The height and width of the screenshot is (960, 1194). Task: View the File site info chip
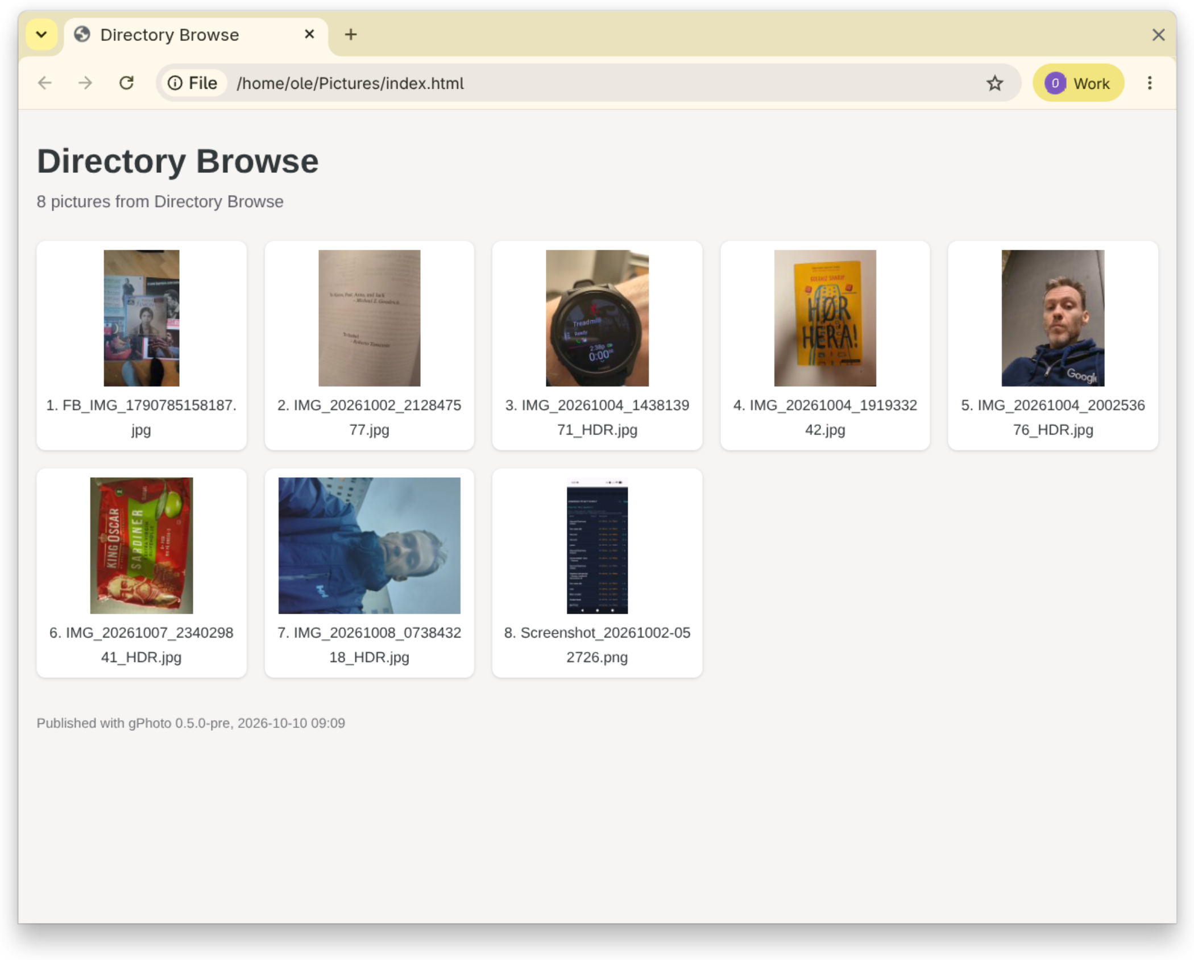click(193, 83)
